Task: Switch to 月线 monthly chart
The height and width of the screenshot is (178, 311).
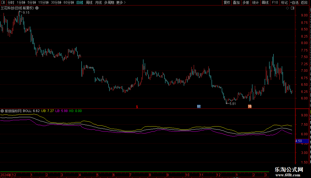Action: pyautogui.click(x=98, y=2)
